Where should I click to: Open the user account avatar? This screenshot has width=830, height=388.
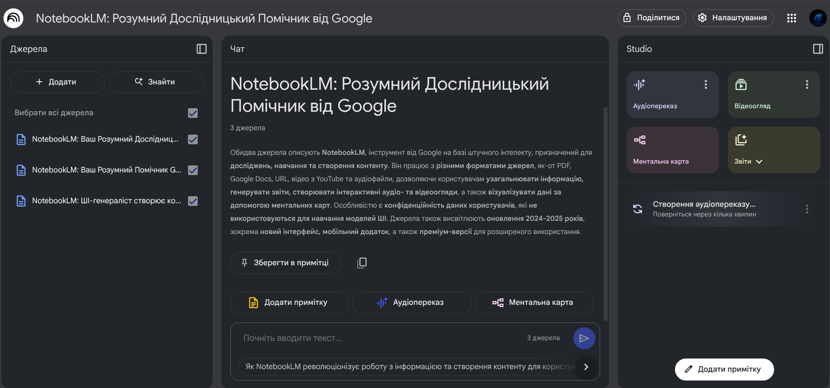(x=818, y=18)
